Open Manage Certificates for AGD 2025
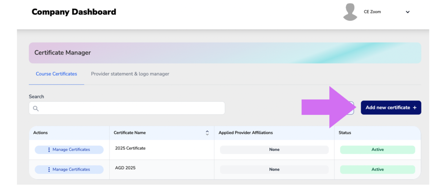 (x=69, y=170)
